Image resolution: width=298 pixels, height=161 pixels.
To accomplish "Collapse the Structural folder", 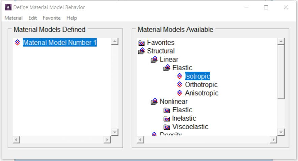I will (x=141, y=51).
